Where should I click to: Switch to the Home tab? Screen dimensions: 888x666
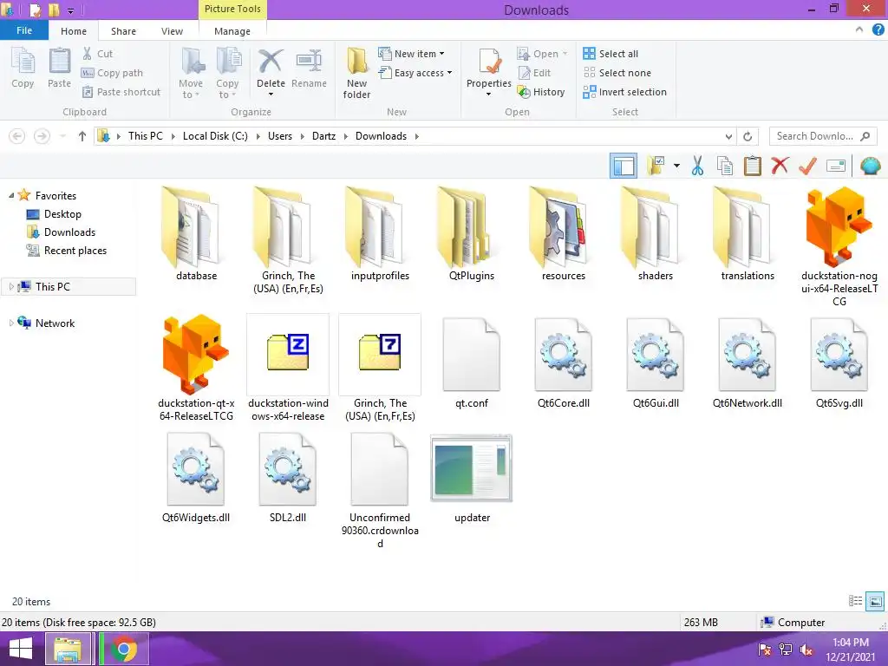74,31
